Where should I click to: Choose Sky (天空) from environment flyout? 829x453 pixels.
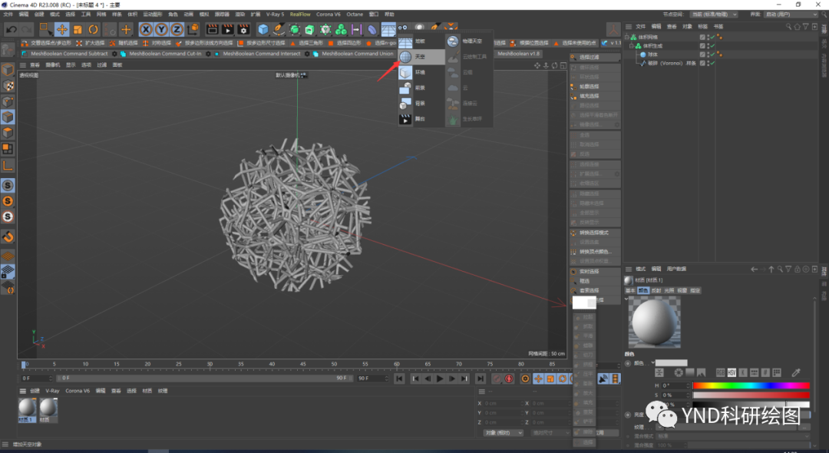click(x=421, y=57)
